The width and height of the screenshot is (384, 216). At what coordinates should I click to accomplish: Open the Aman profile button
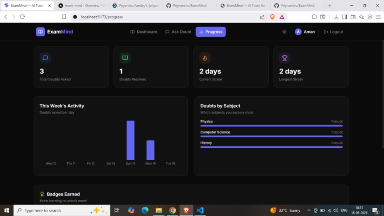(304, 32)
